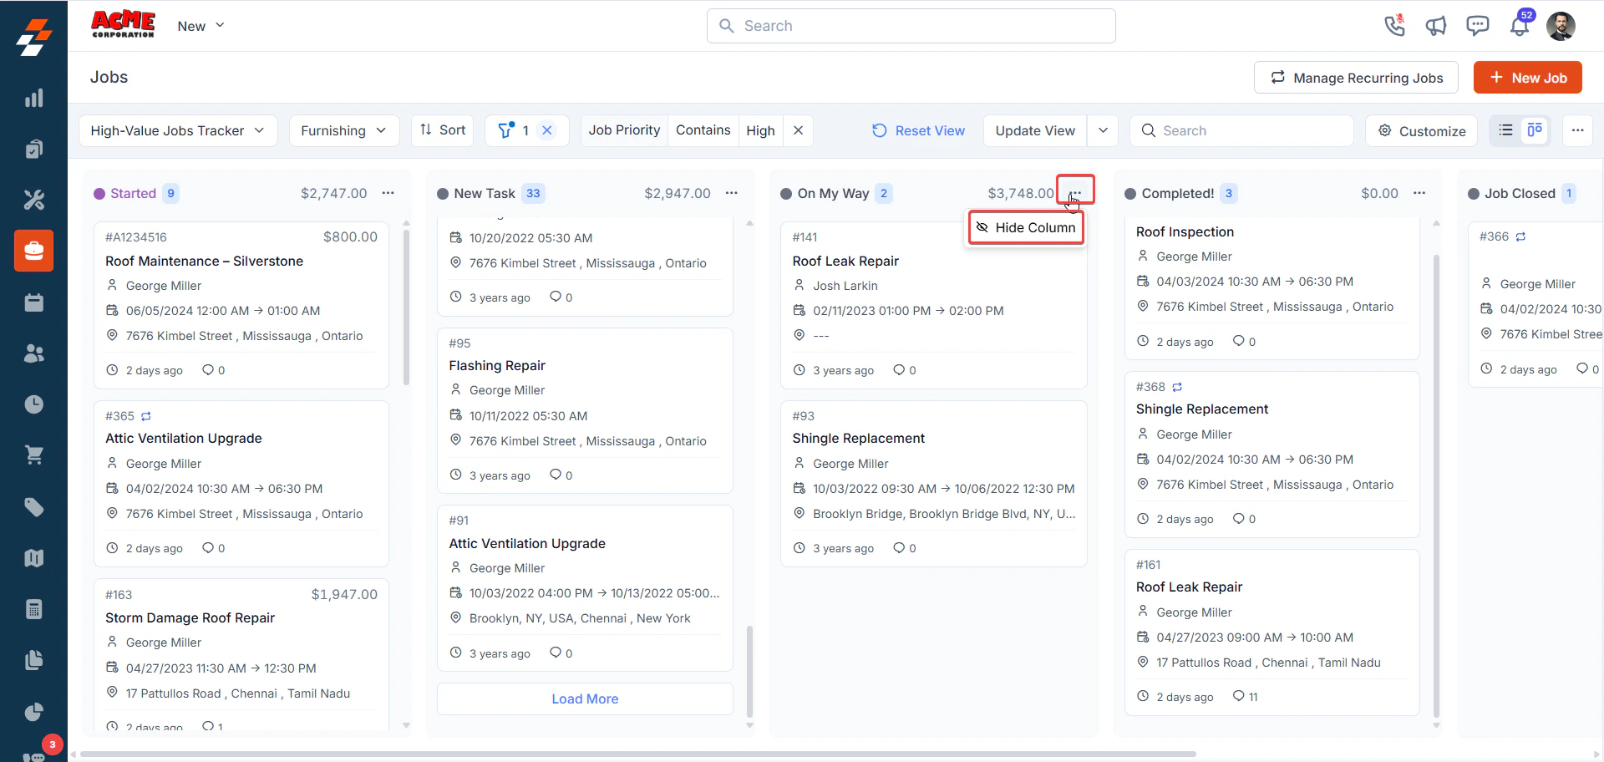Open the wrench and screwdriver tools sidebar icon

pyautogui.click(x=33, y=200)
